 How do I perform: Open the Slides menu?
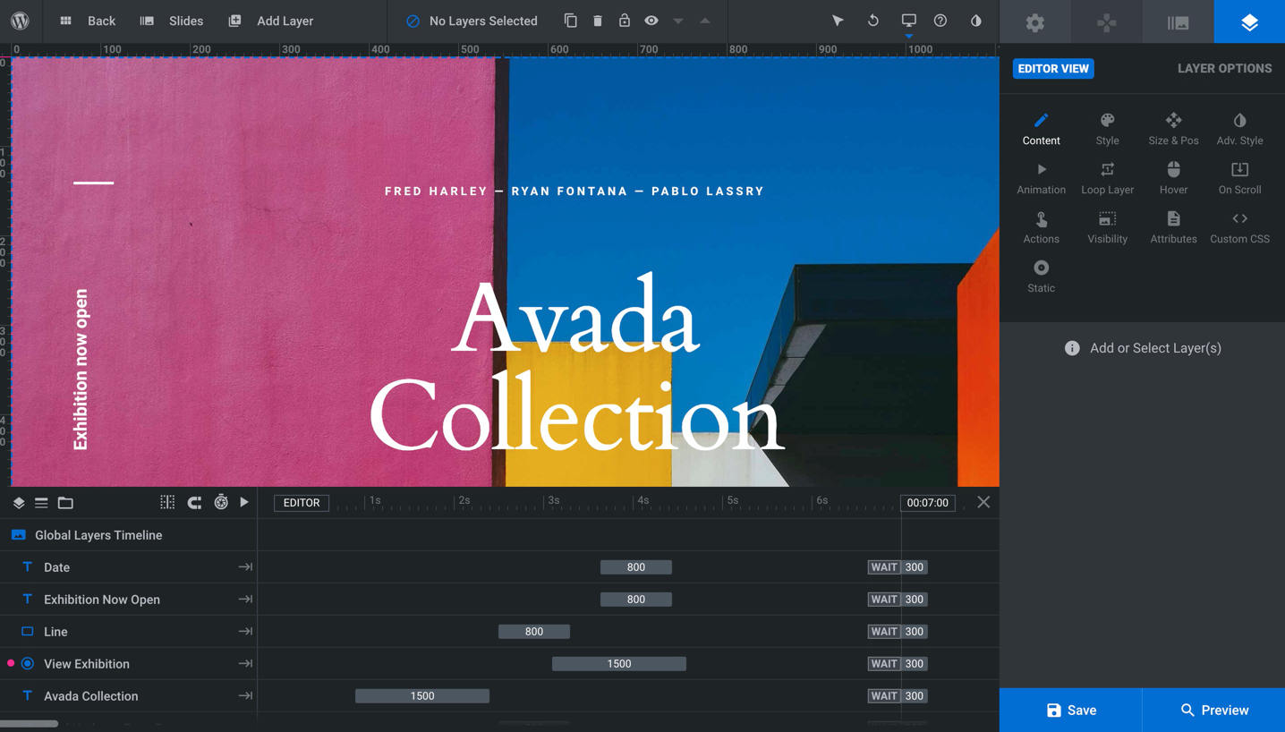(172, 21)
